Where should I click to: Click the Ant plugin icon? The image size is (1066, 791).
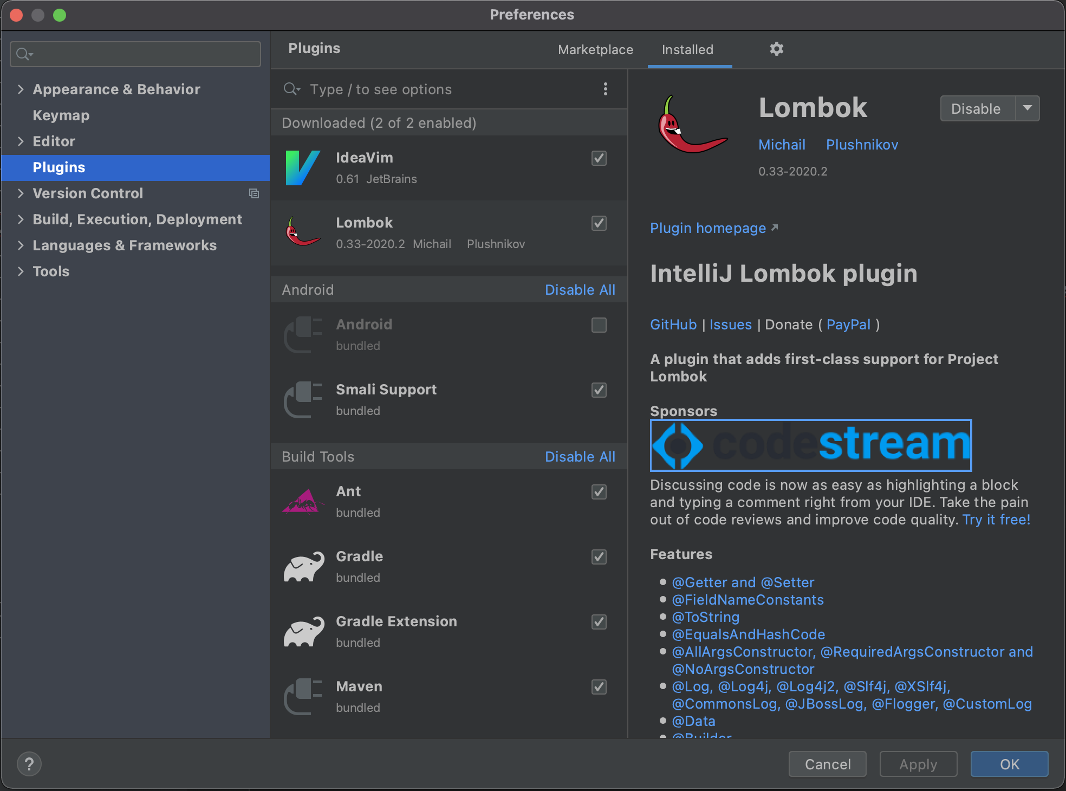pyautogui.click(x=302, y=502)
